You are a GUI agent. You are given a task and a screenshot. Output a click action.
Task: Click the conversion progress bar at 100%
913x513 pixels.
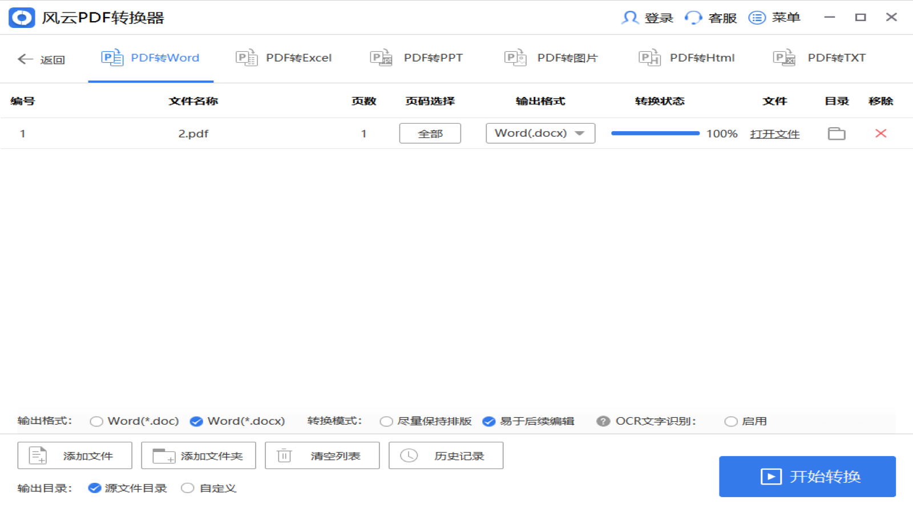[655, 133]
